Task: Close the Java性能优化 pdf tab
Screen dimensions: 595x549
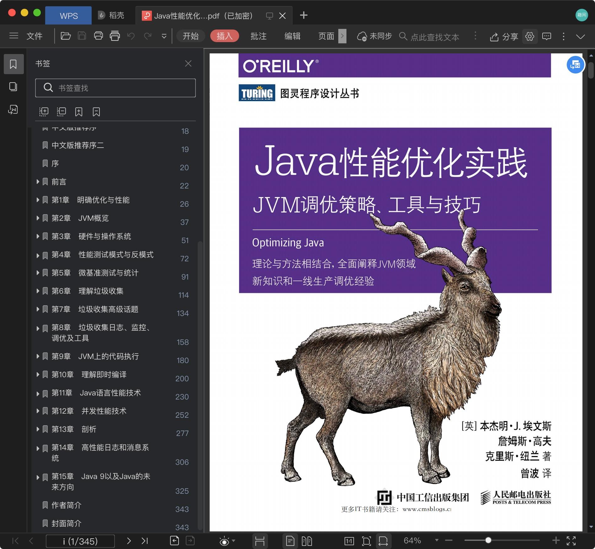Action: [x=282, y=16]
